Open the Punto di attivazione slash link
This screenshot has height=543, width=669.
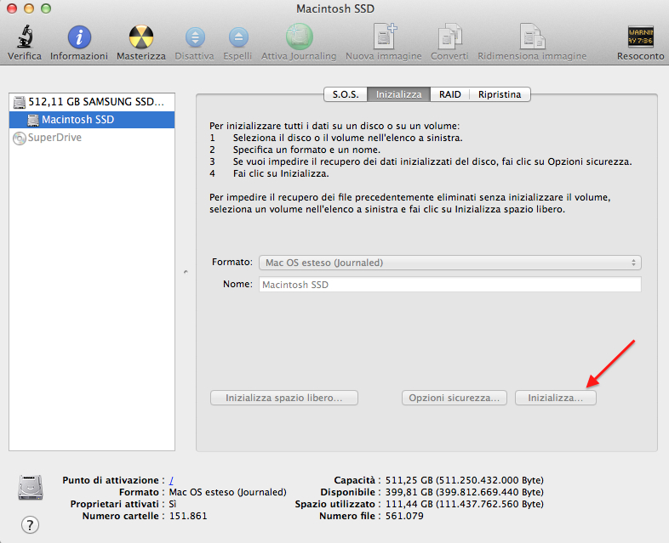171,480
